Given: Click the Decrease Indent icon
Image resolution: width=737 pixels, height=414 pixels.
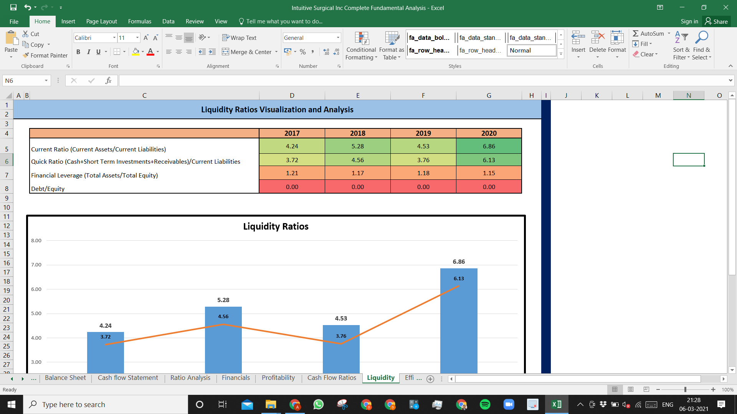Looking at the screenshot, I should [x=202, y=52].
